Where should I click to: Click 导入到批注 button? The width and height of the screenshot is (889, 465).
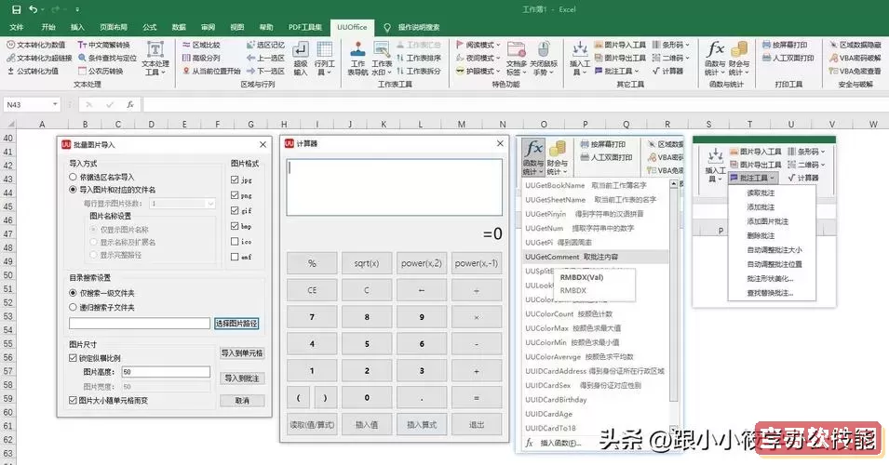point(242,378)
